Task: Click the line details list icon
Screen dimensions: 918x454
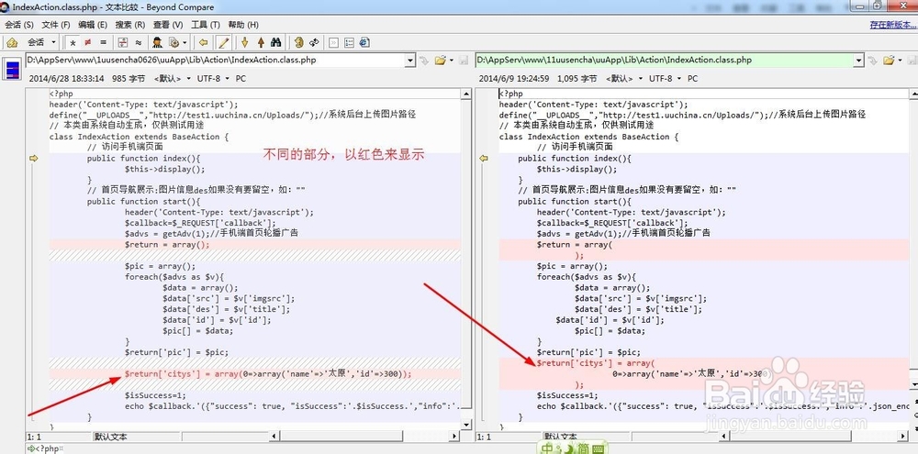Action: [349, 42]
